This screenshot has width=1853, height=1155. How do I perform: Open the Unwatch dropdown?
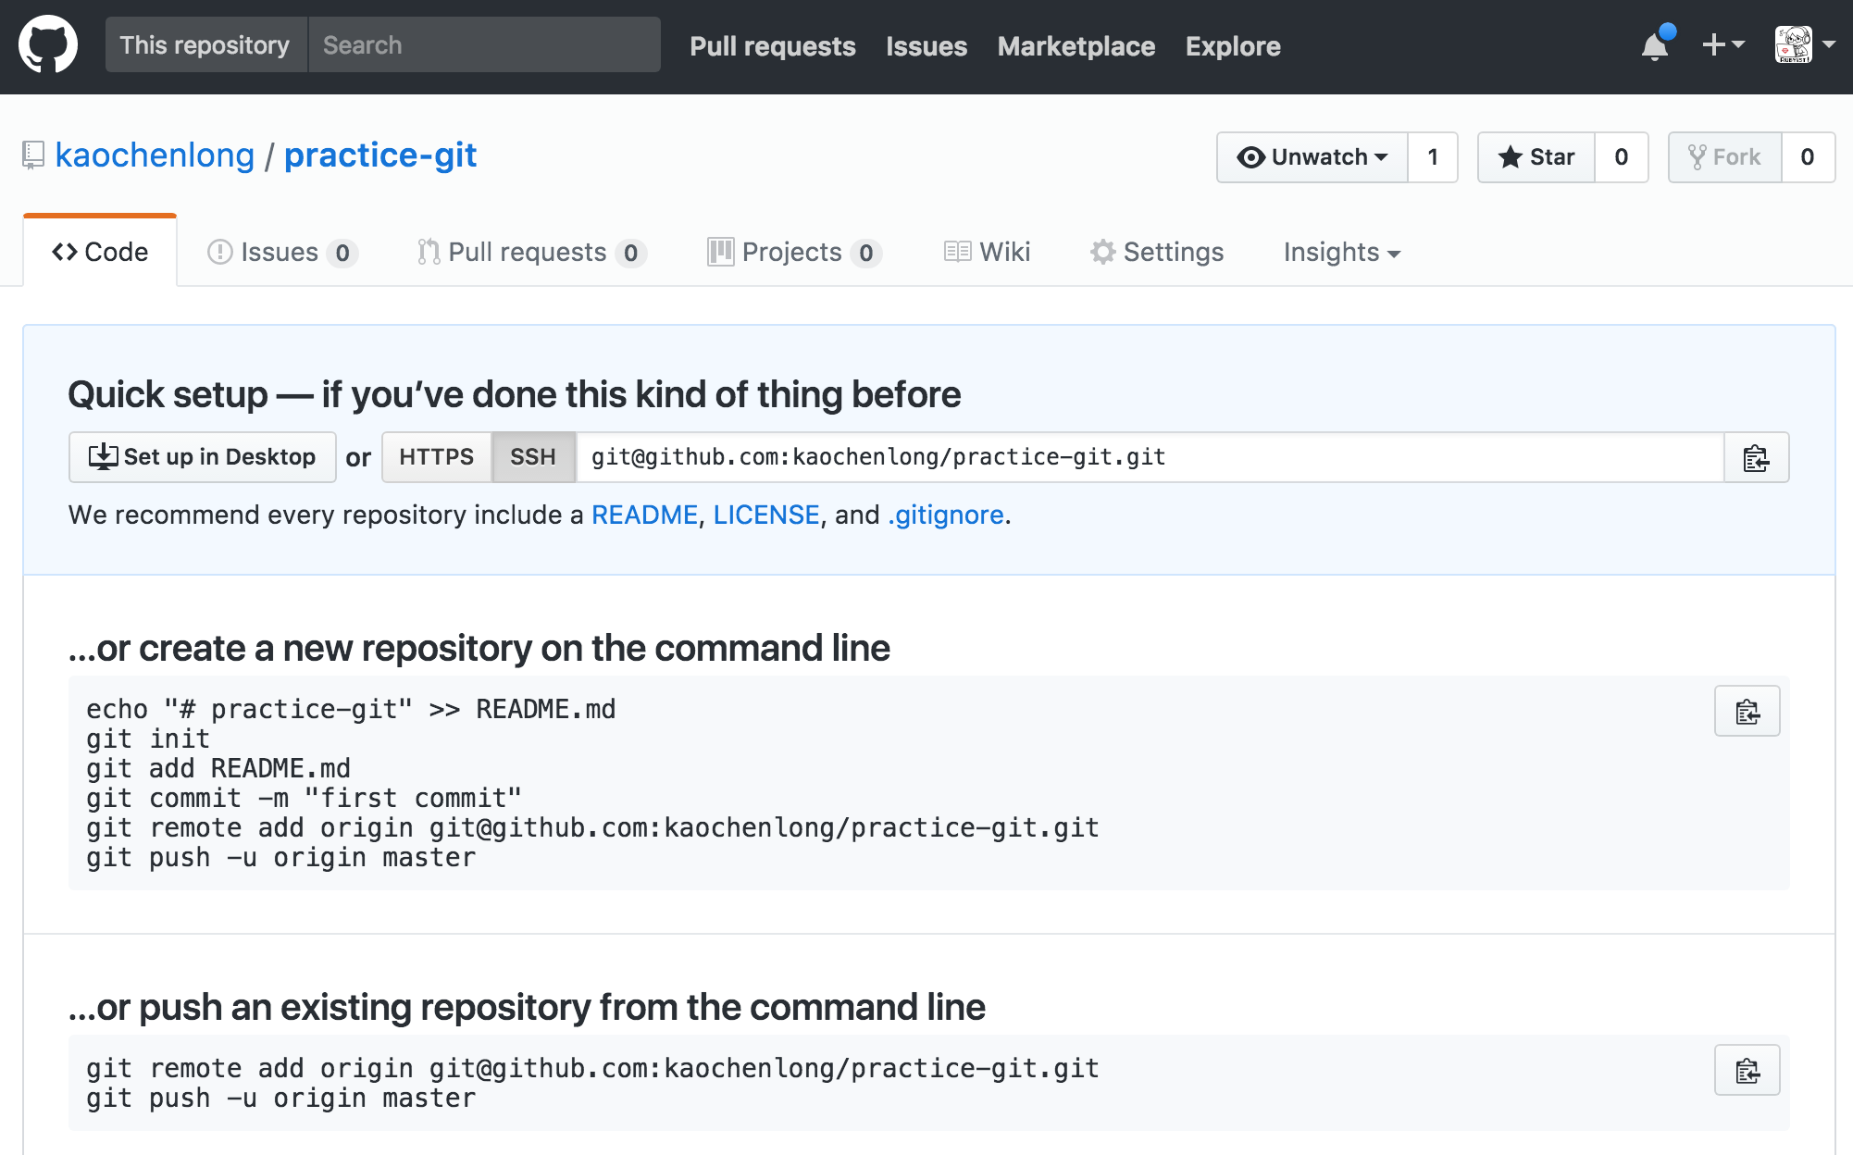(1312, 156)
